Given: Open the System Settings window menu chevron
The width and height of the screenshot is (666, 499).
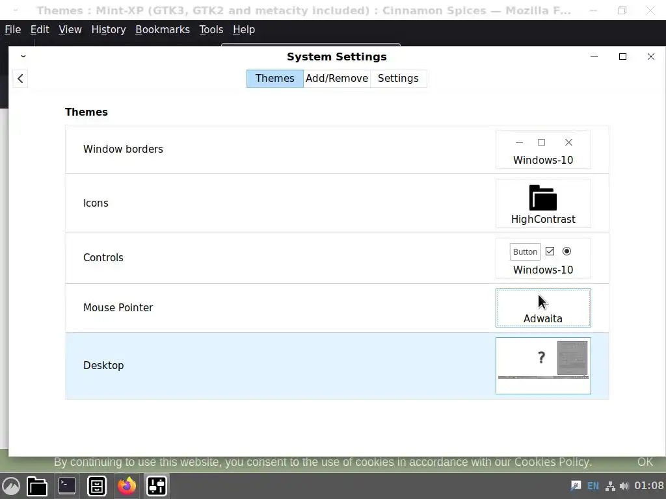Looking at the screenshot, I should click(23, 57).
